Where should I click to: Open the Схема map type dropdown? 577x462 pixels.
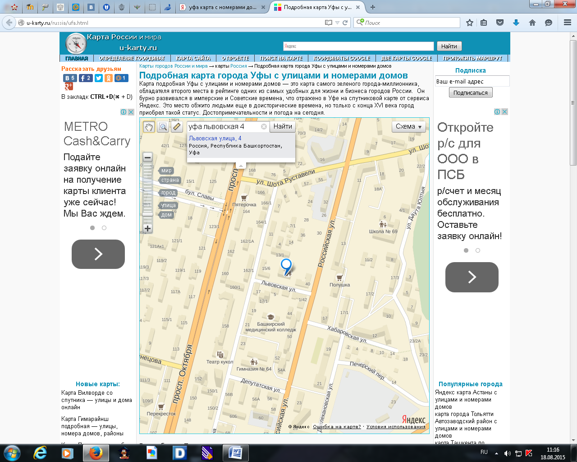point(409,127)
